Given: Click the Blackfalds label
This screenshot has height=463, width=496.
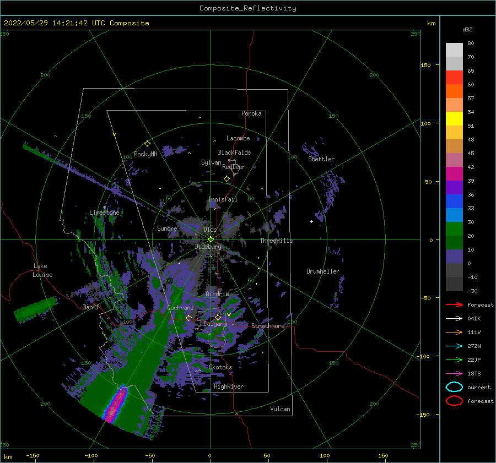Looking at the screenshot, I should [234, 152].
